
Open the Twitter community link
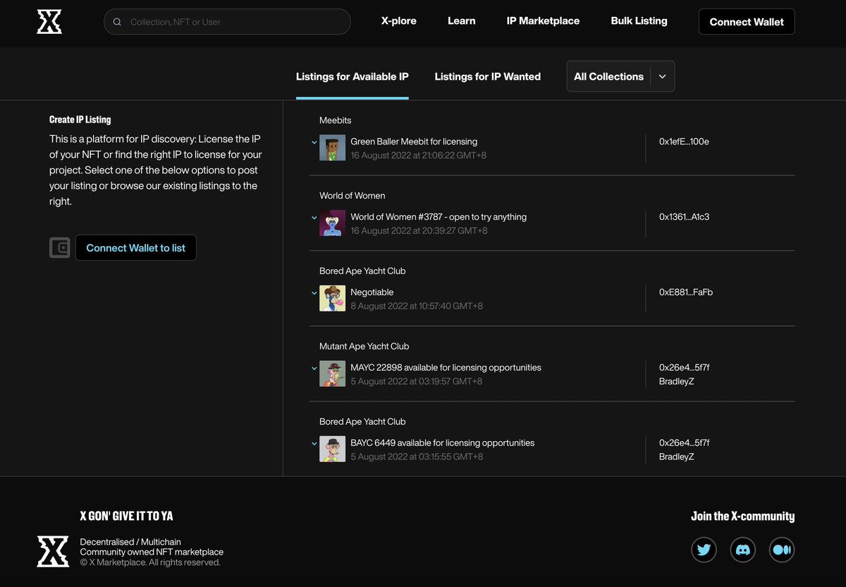point(704,550)
